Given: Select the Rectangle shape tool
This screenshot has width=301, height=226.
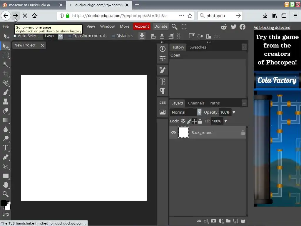Looking at the screenshot, I should [6, 176].
